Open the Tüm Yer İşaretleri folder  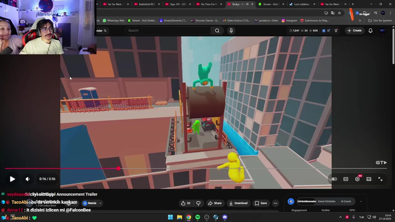tap(380, 21)
